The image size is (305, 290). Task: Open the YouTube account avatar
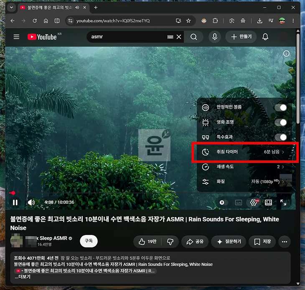point(283,37)
